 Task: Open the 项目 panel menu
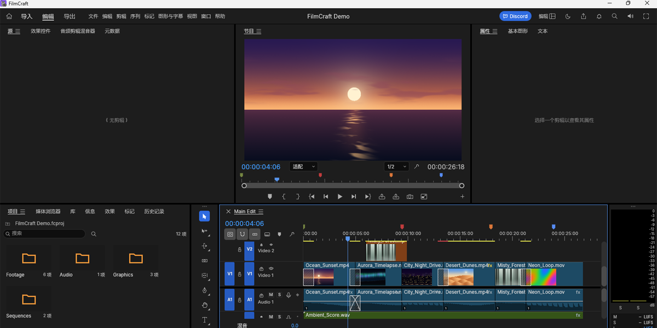click(22, 212)
